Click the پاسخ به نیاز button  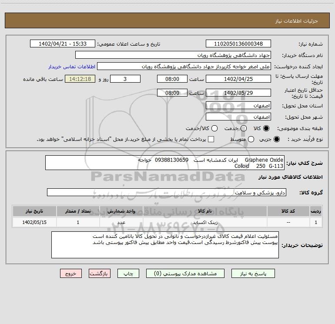[x=253, y=274]
